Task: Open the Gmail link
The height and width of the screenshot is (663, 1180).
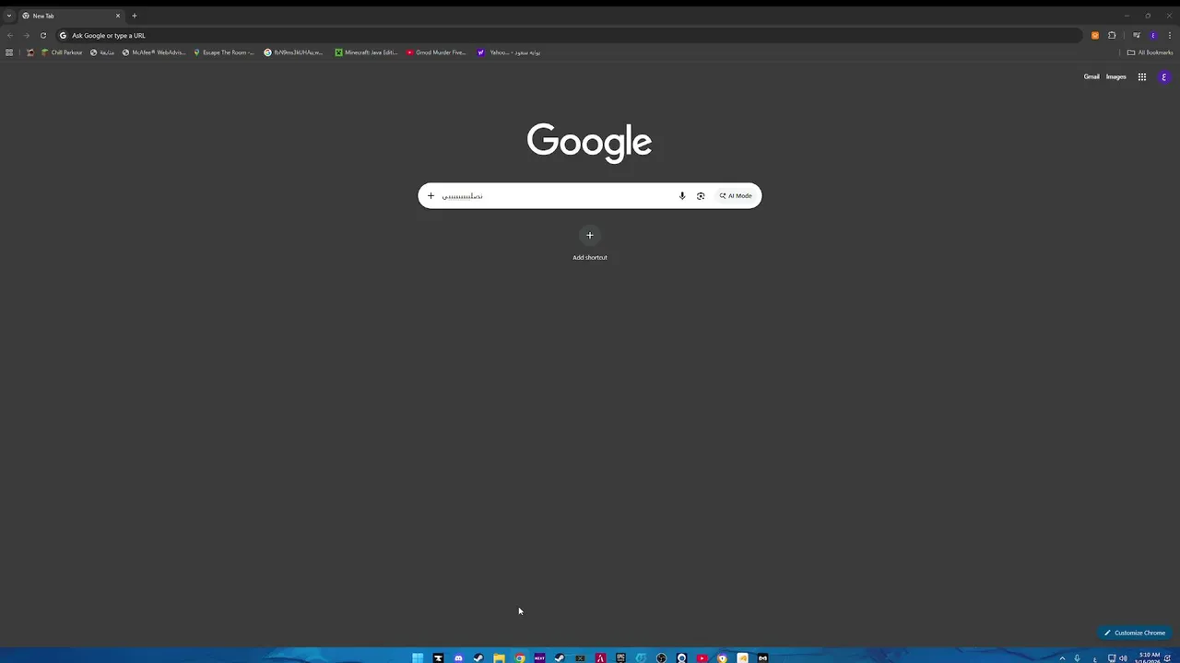Action: (x=1091, y=77)
